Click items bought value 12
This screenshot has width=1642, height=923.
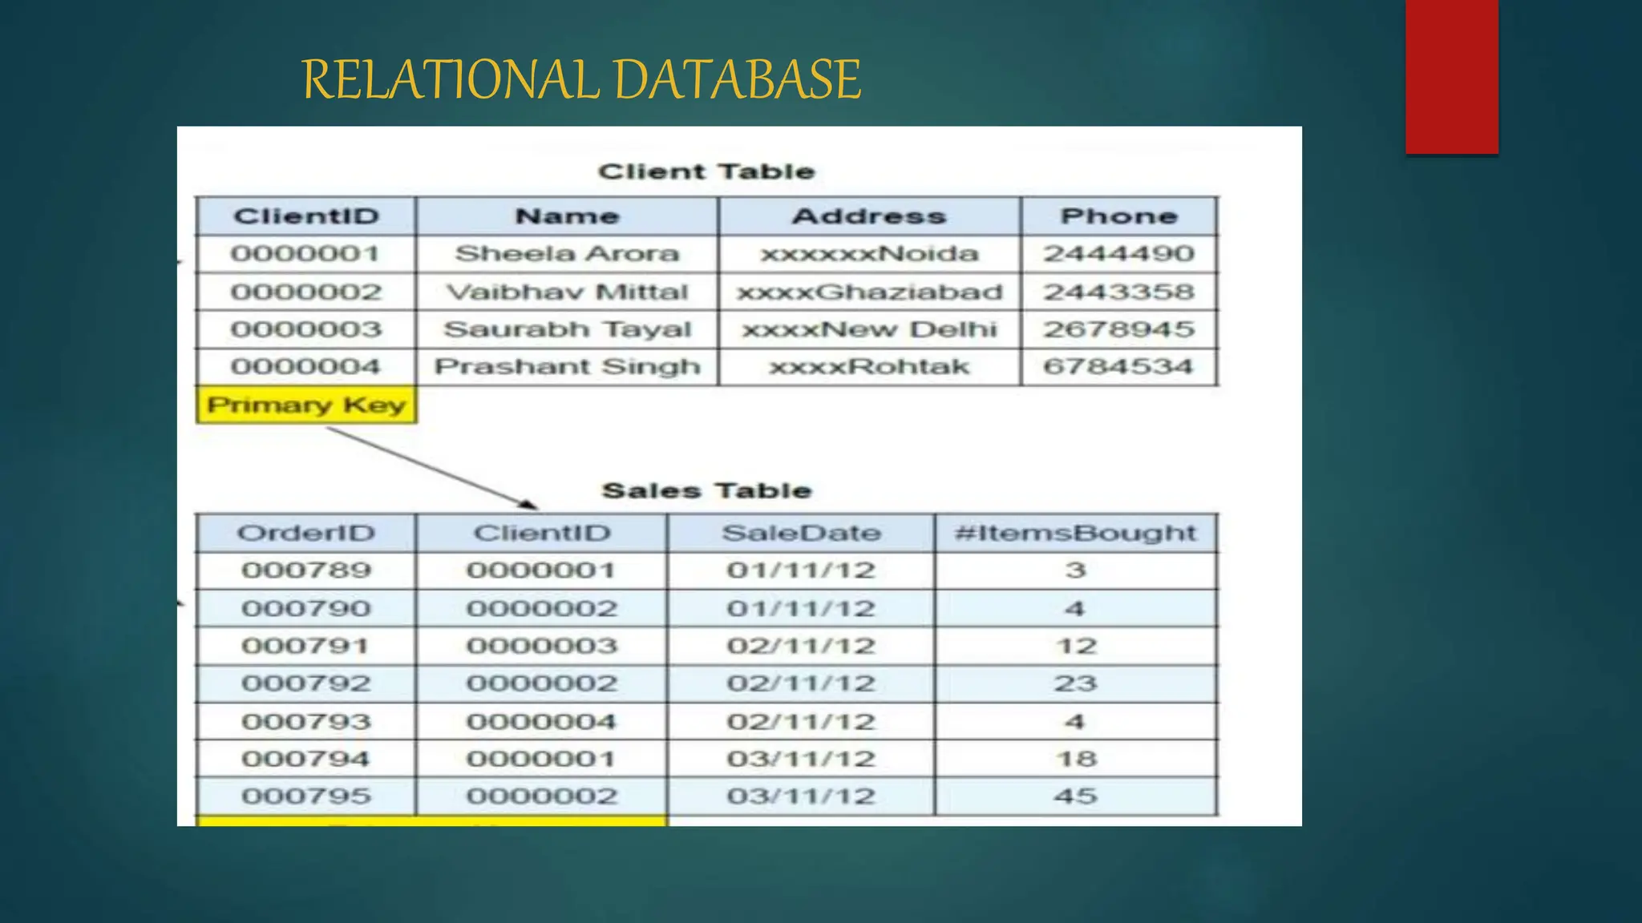pyautogui.click(x=1075, y=646)
